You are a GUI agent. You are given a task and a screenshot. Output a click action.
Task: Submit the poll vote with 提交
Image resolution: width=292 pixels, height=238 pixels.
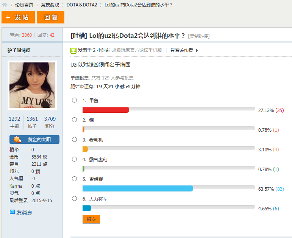click(91, 219)
